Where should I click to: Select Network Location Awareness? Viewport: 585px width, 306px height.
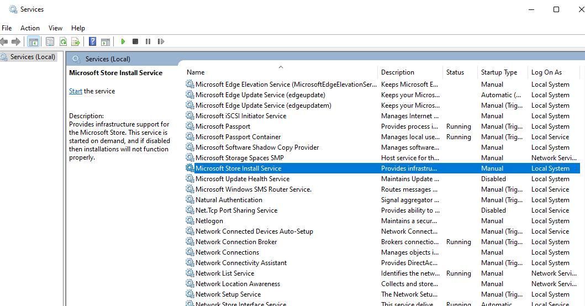238,283
